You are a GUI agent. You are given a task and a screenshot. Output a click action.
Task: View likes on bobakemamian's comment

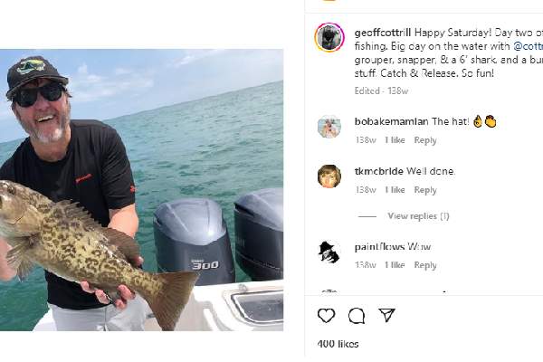tap(395, 140)
